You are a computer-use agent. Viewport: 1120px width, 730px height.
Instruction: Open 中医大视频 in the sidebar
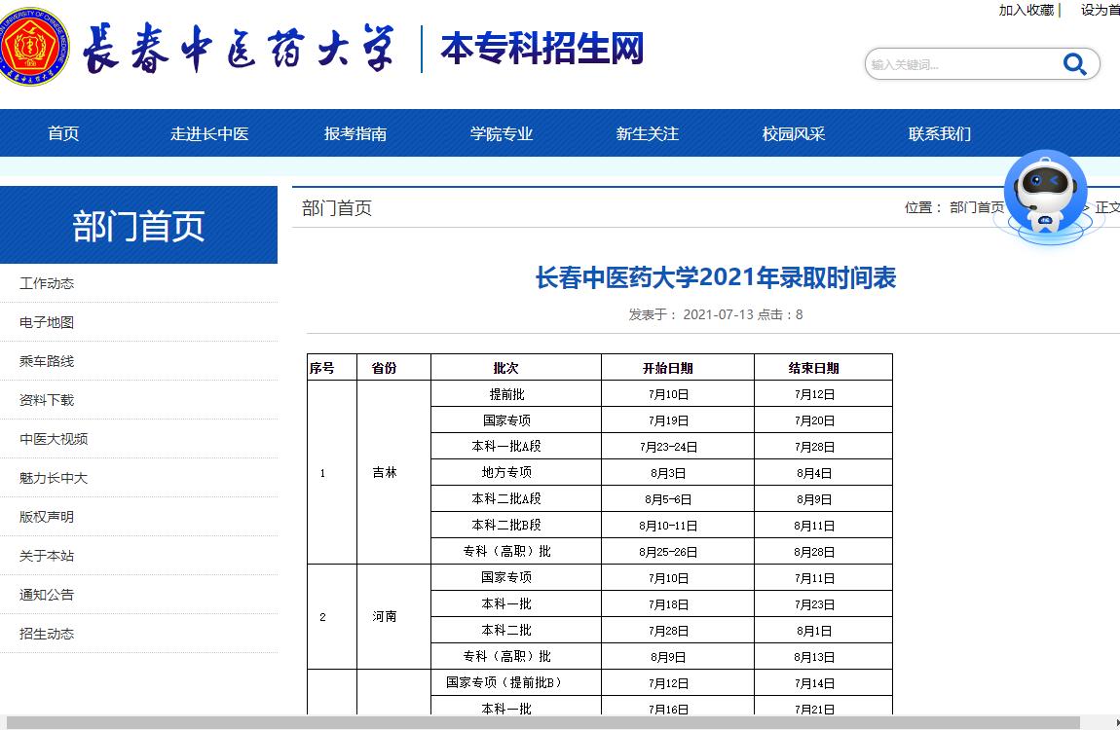[54, 439]
